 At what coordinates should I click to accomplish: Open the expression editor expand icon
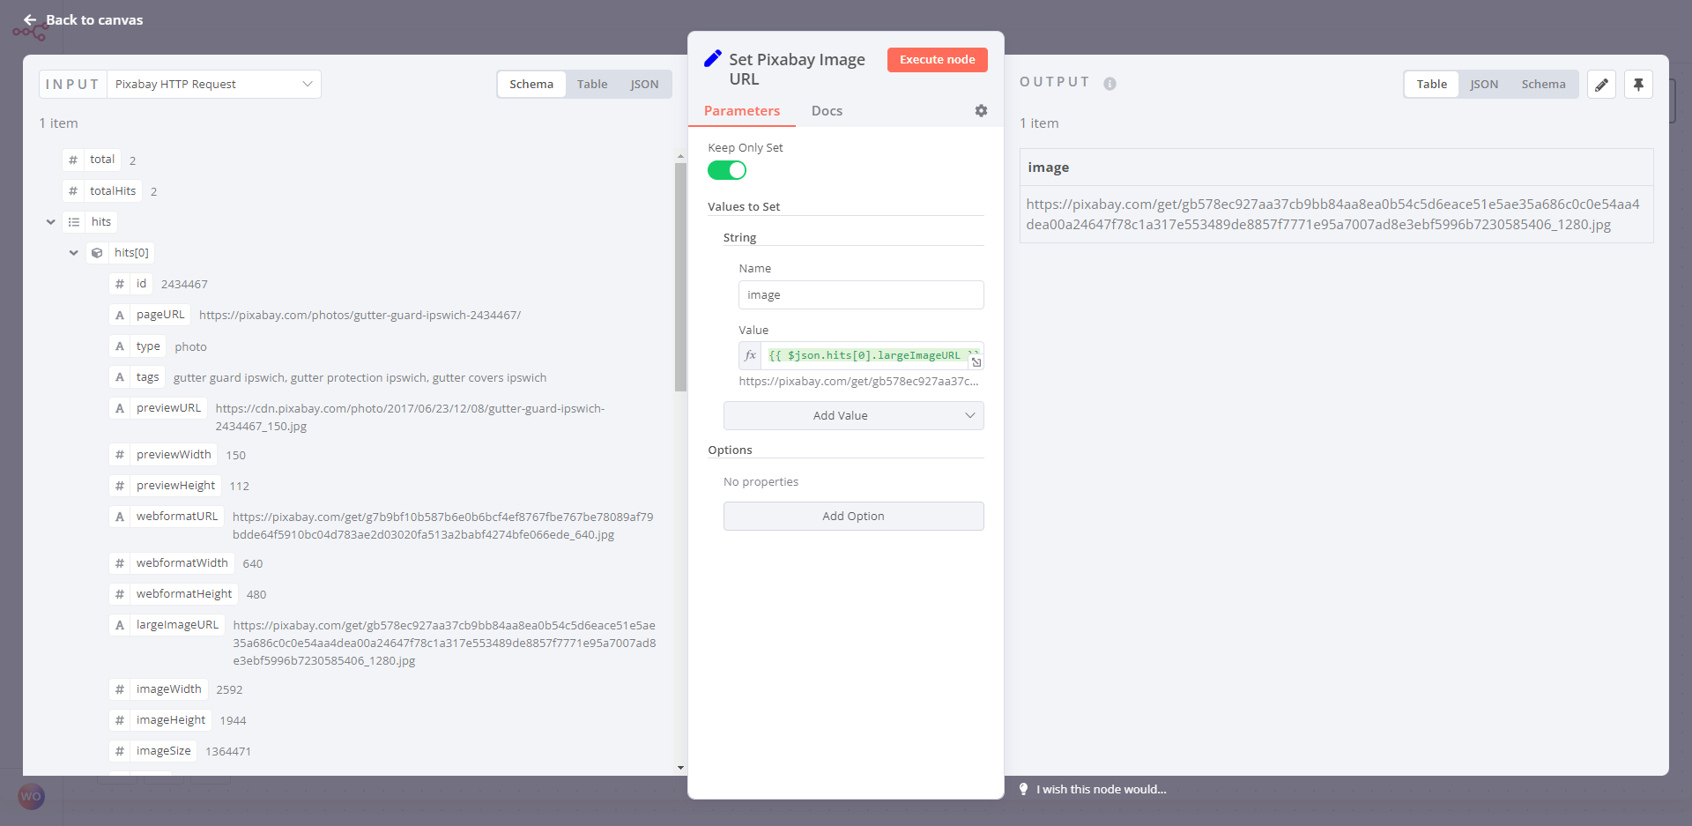tap(976, 362)
